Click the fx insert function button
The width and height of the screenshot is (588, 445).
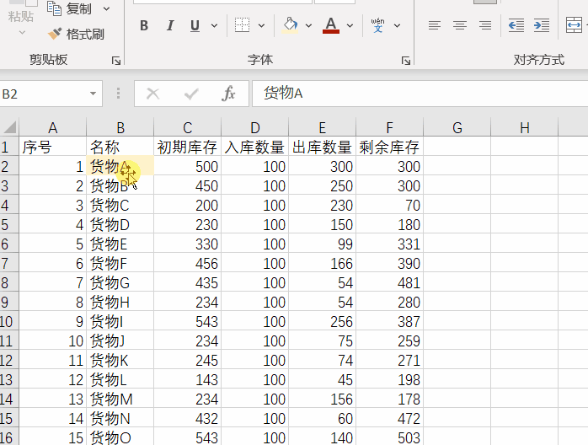[228, 94]
